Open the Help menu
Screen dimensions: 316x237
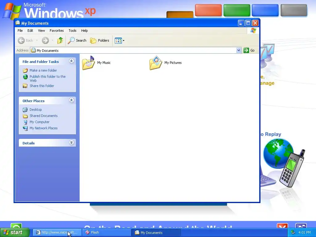tap(85, 31)
